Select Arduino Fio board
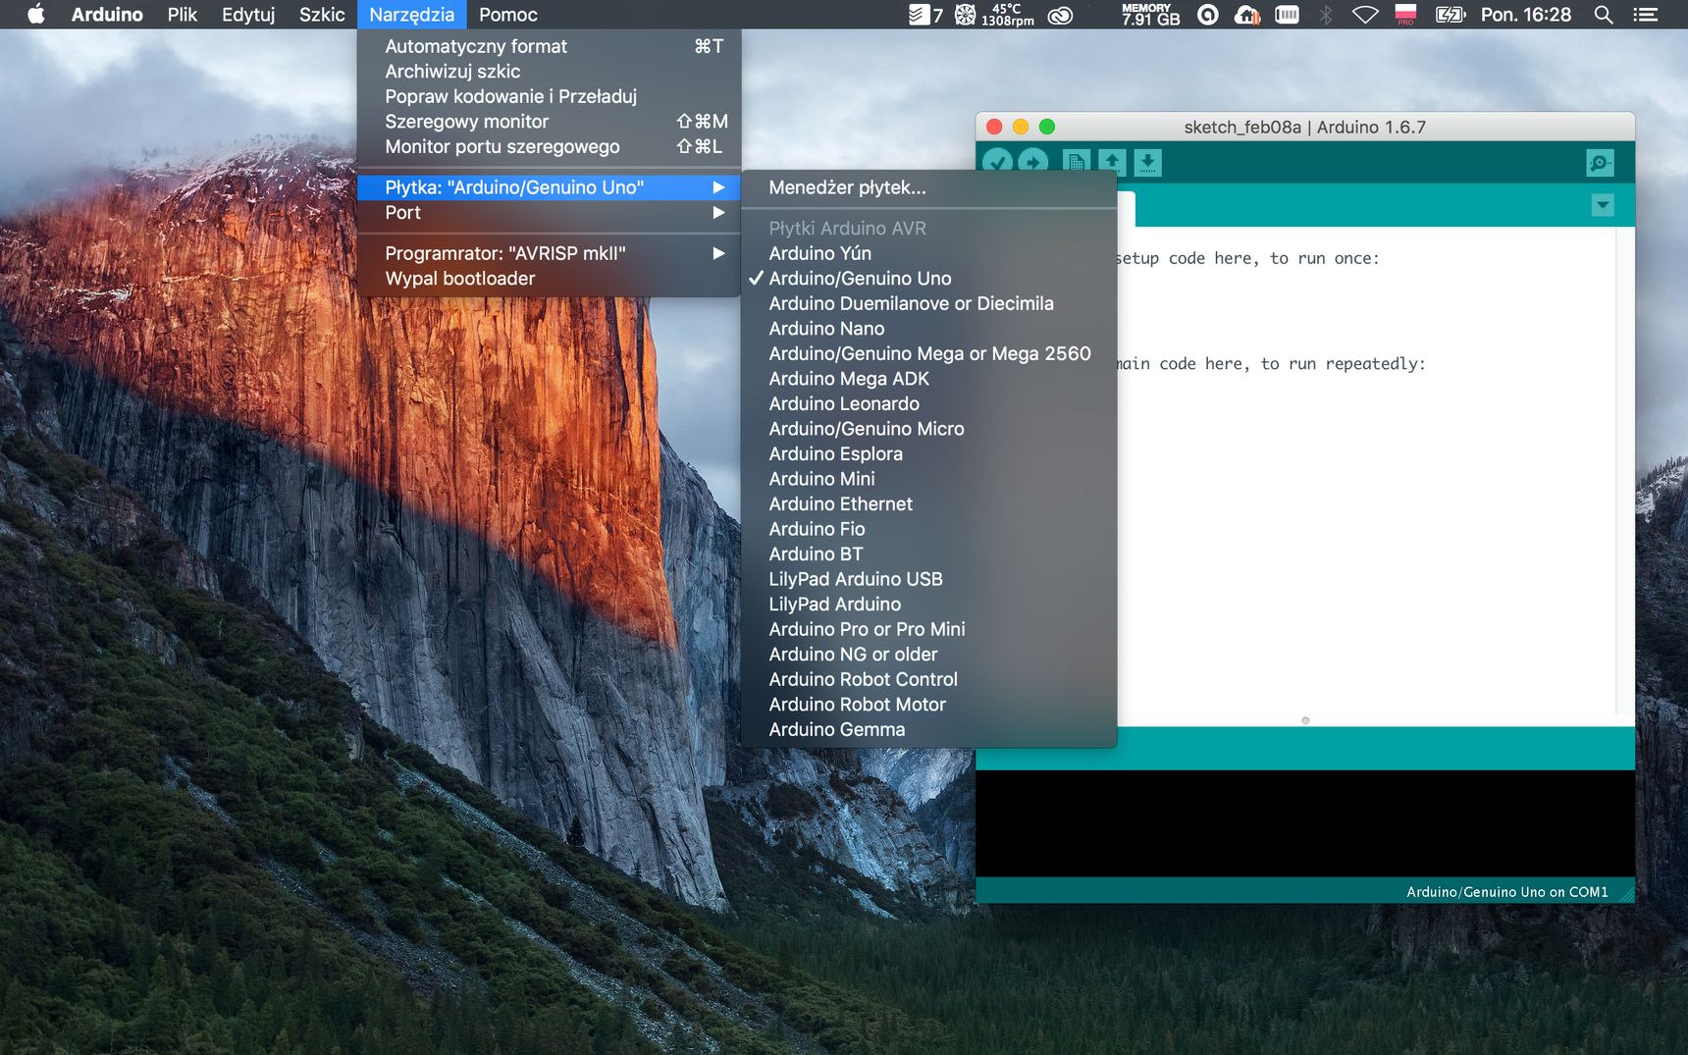This screenshot has width=1688, height=1055. (x=928, y=529)
